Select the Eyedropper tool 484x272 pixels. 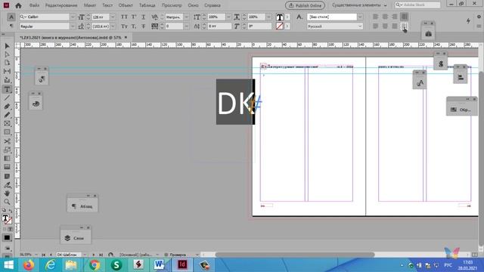pyautogui.click(x=7, y=185)
